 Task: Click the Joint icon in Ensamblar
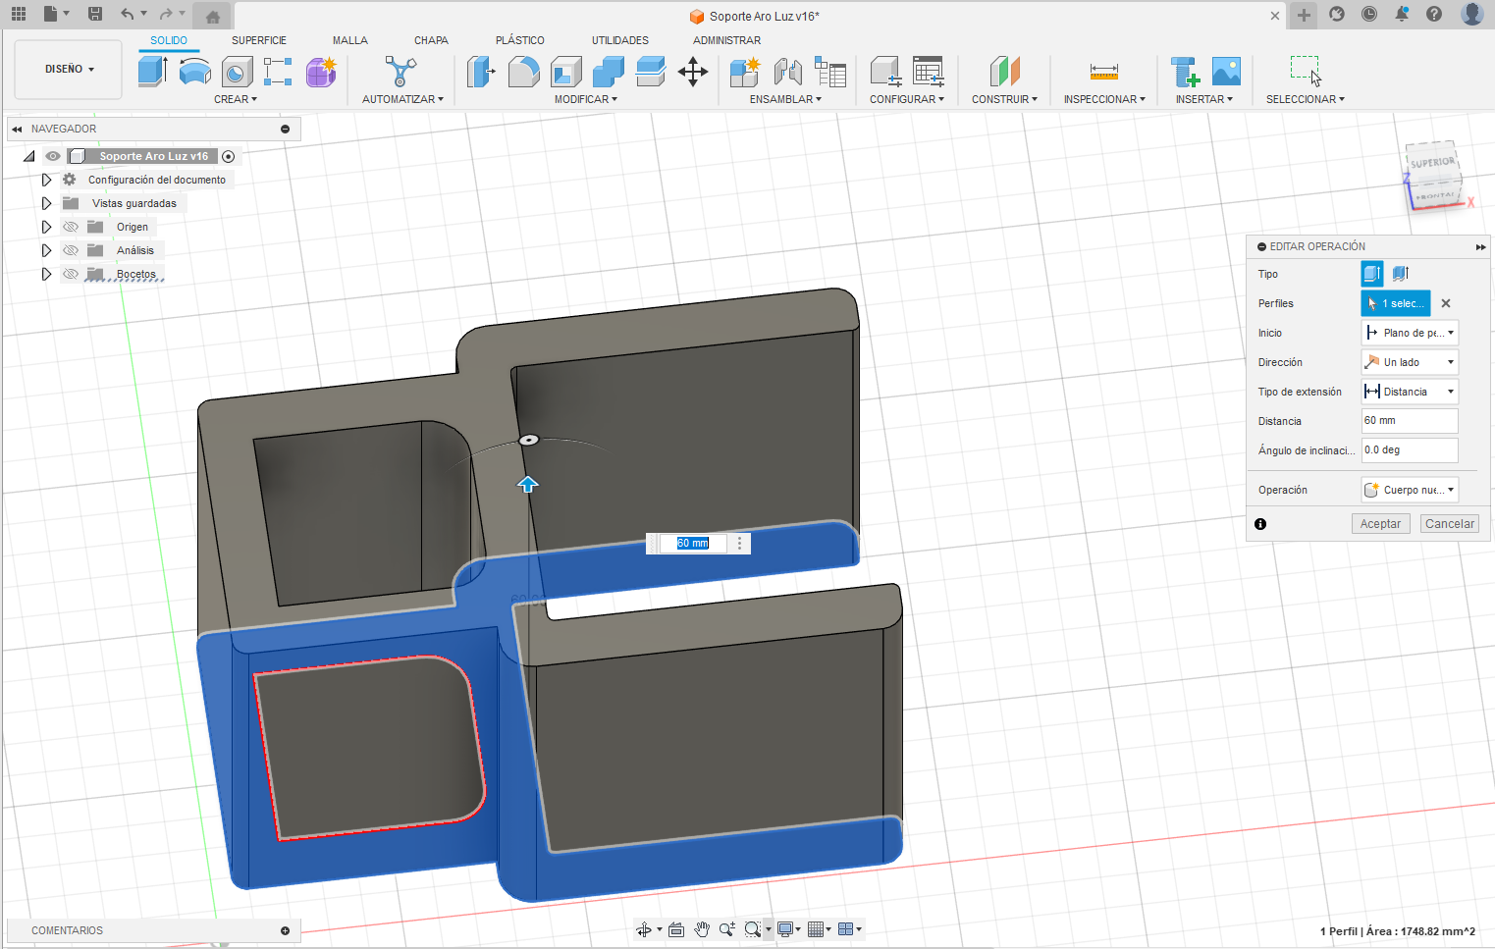point(787,72)
